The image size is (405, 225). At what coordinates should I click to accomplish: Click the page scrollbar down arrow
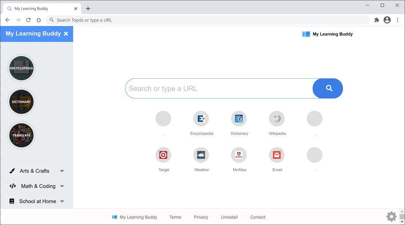pyautogui.click(x=402, y=222)
